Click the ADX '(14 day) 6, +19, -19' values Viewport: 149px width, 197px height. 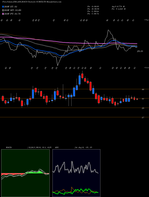(83, 147)
